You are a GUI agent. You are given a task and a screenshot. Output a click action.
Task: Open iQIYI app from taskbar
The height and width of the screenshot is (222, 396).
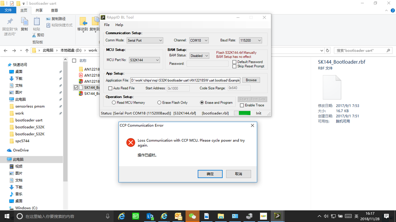click(136, 216)
